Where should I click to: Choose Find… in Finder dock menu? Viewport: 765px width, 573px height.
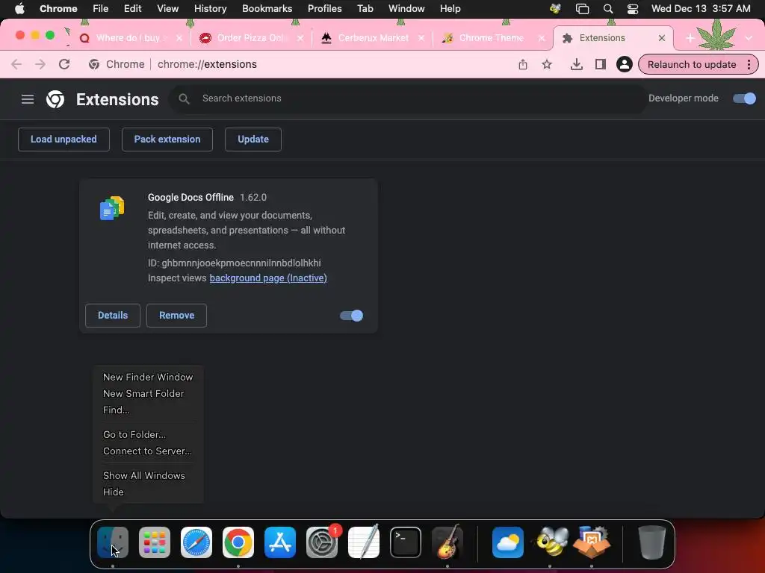[148, 410]
